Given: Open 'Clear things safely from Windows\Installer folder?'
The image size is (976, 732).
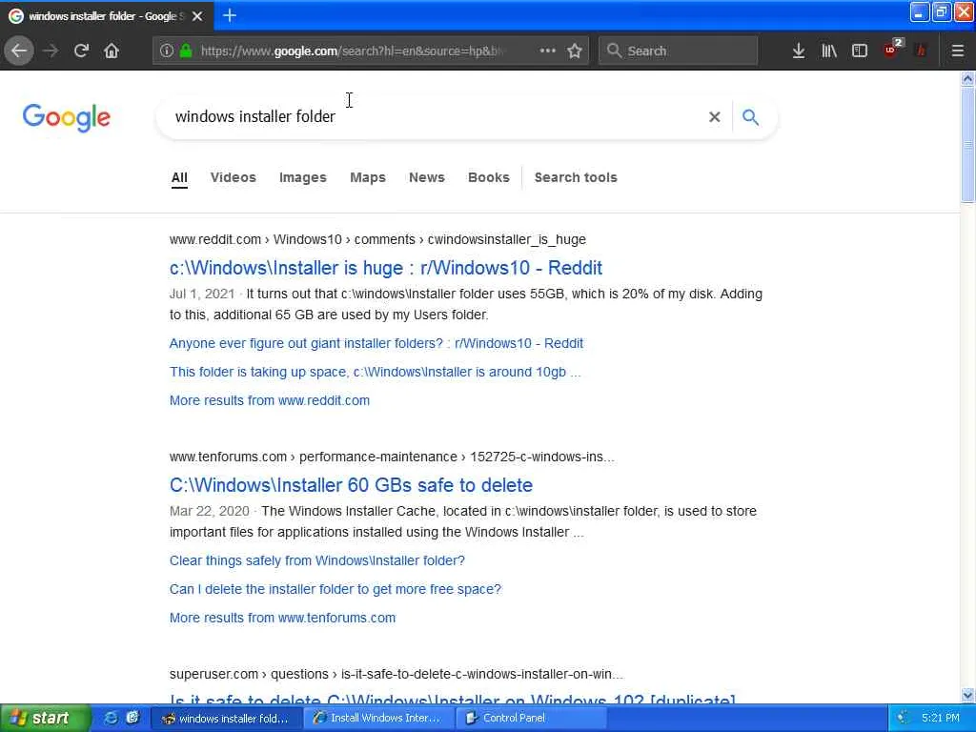Looking at the screenshot, I should (317, 560).
